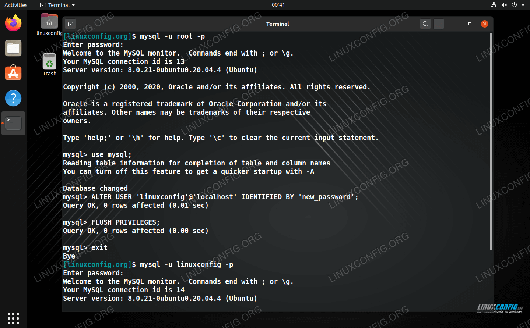
Task: Click the Terminal window title bar
Action: click(x=278, y=24)
